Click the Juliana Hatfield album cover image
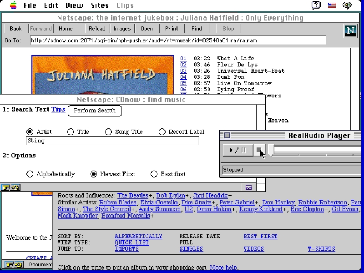Image resolution: width=364 pixels, height=273 pixels. 103,75
